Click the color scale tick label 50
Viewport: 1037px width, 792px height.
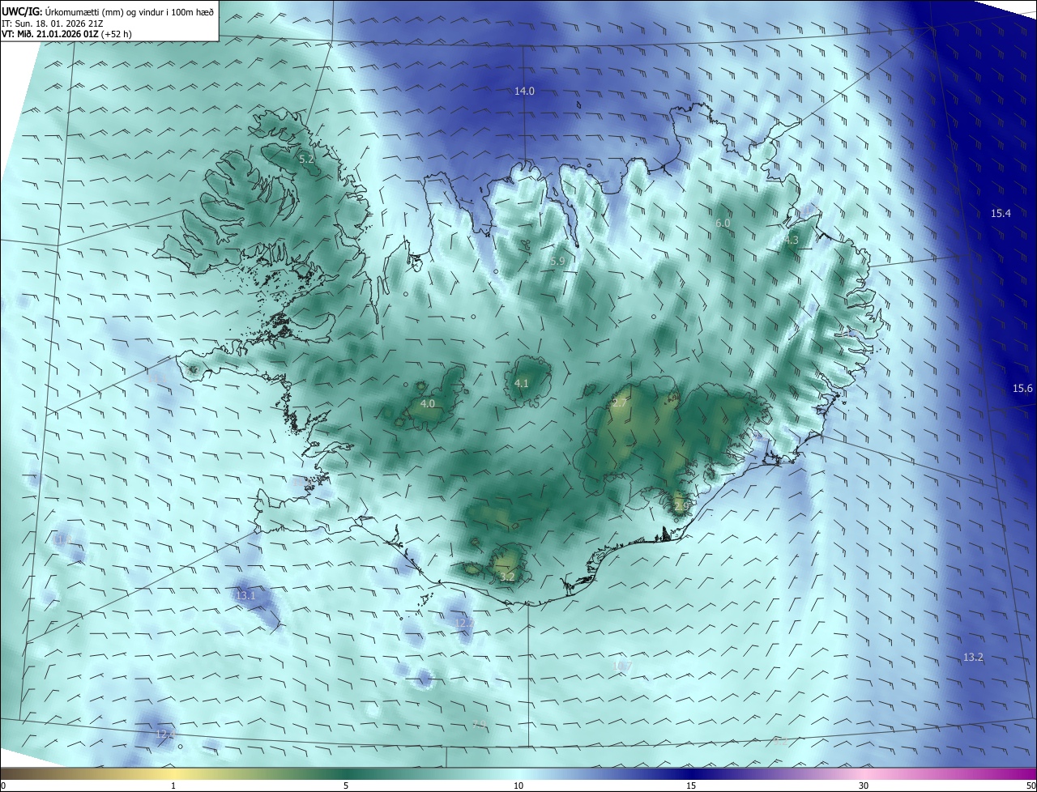pyautogui.click(x=1031, y=786)
